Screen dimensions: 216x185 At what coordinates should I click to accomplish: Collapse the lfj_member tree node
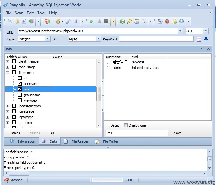pos(8,73)
